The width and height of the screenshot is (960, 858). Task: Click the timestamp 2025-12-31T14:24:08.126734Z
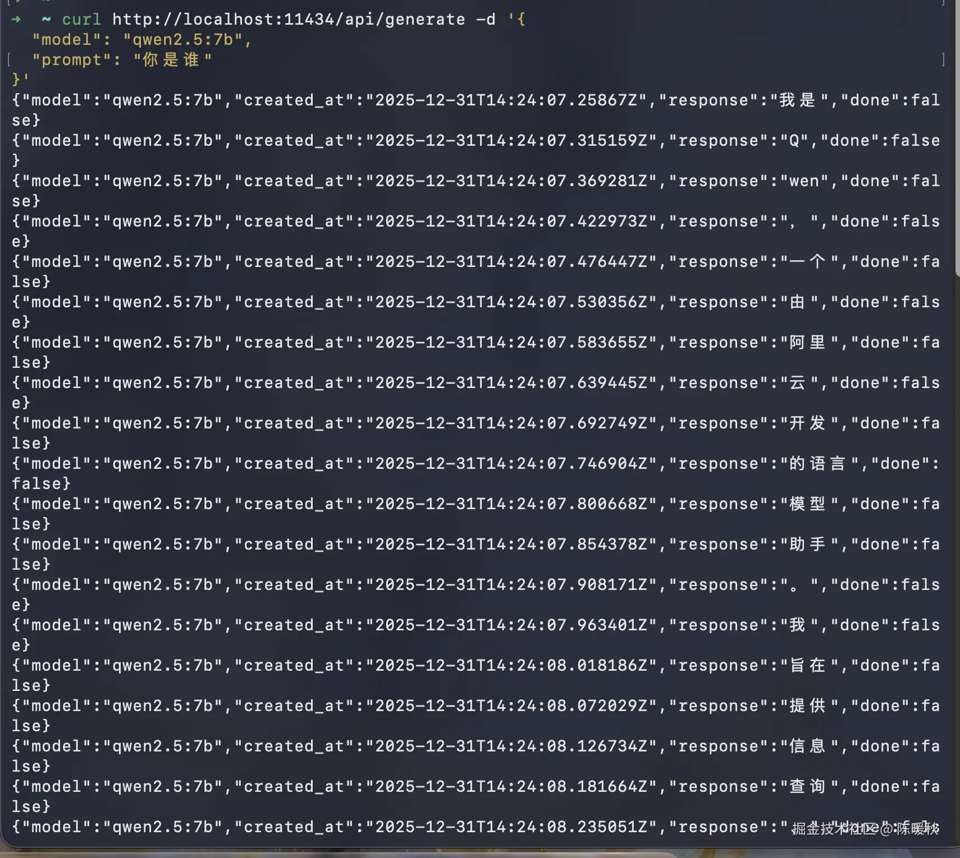(511, 746)
